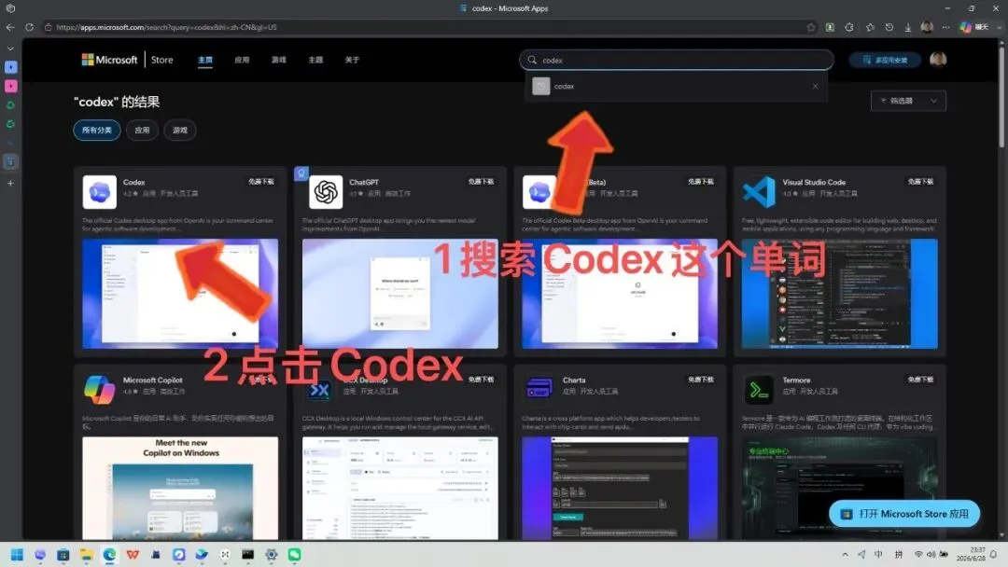Open the Store account avatar

938,60
